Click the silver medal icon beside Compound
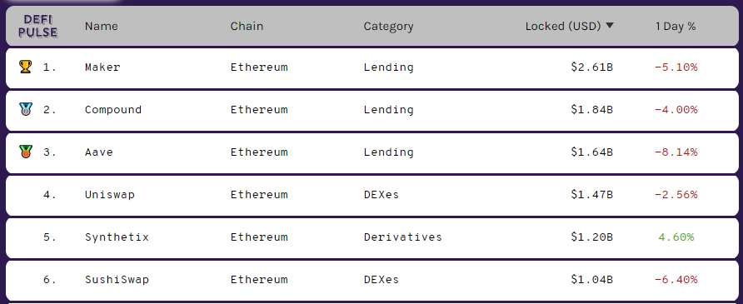This screenshot has height=304, width=743. pyautogui.click(x=25, y=109)
